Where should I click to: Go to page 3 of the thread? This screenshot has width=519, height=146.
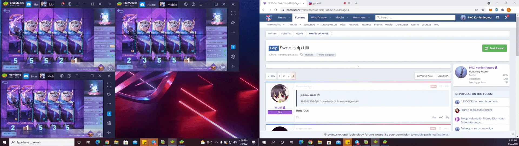point(288,76)
